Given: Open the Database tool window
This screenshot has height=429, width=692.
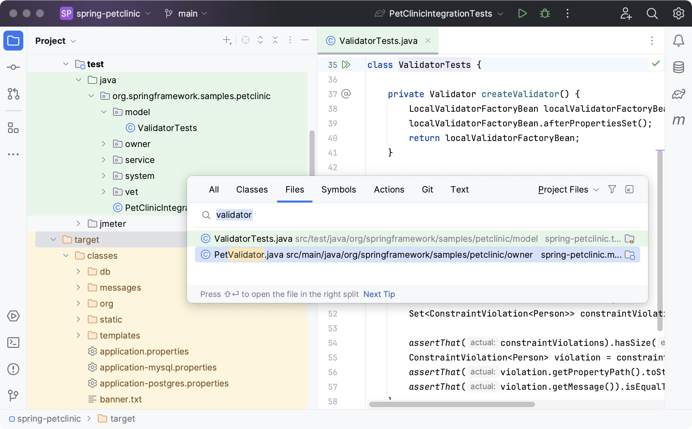Looking at the screenshot, I should [x=679, y=67].
